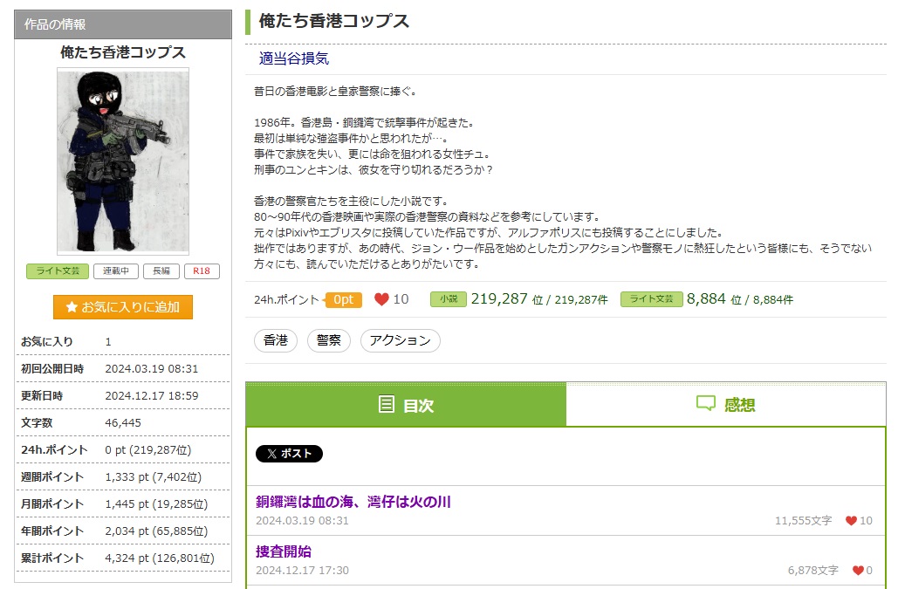Open chapter 捜査開始
The width and height of the screenshot is (898, 589).
[284, 551]
